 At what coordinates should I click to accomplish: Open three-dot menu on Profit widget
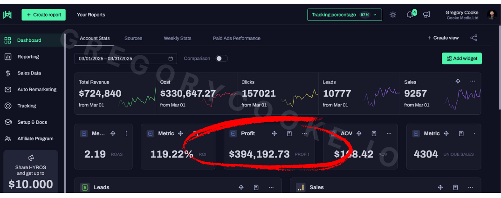tap(304, 133)
